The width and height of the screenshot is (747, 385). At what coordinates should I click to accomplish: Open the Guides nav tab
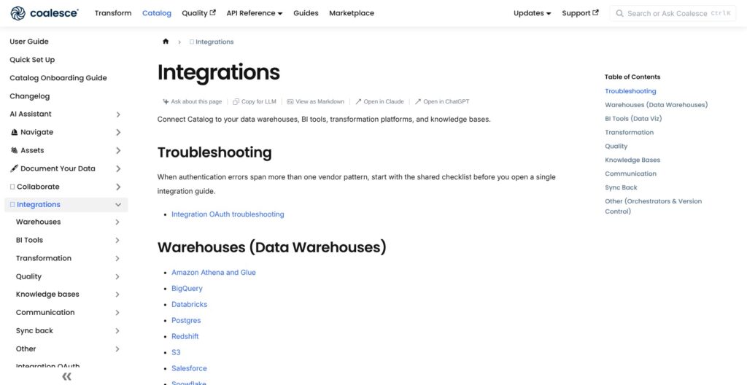(306, 13)
